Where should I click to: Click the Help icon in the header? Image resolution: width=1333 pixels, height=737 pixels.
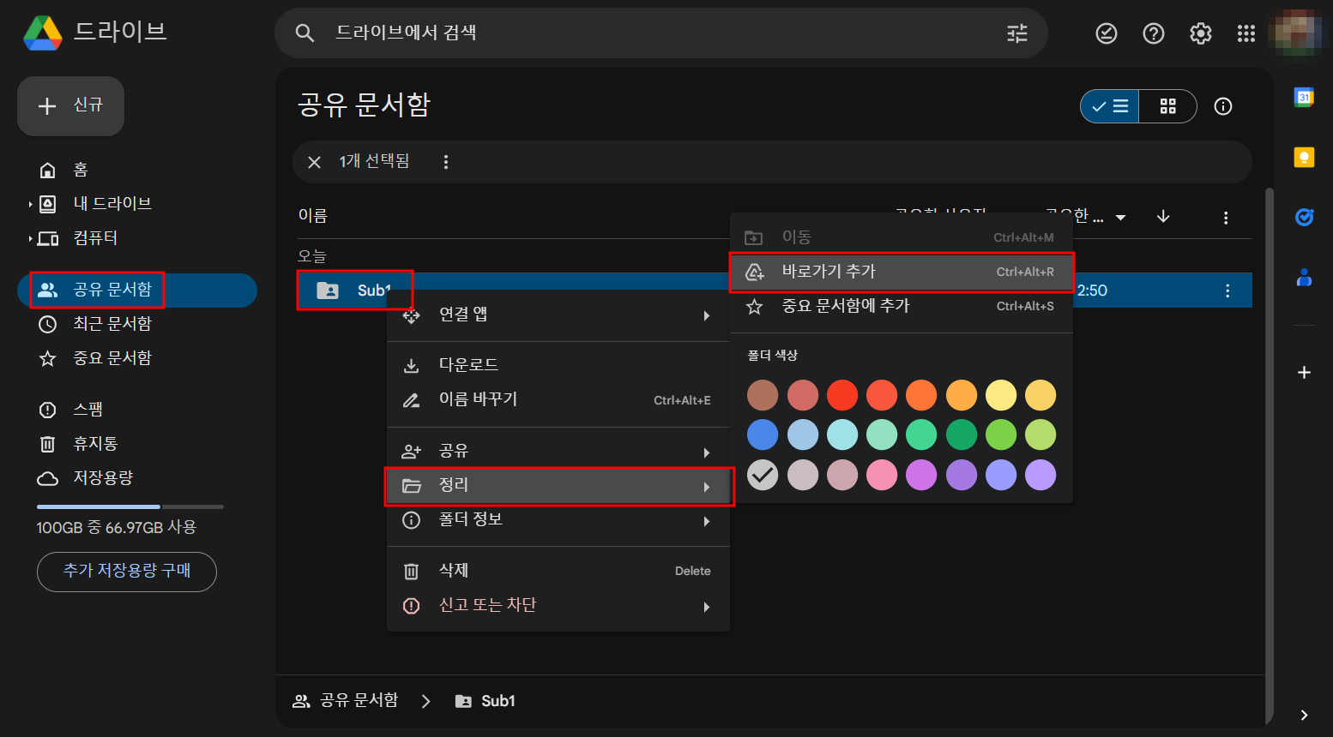coord(1153,33)
